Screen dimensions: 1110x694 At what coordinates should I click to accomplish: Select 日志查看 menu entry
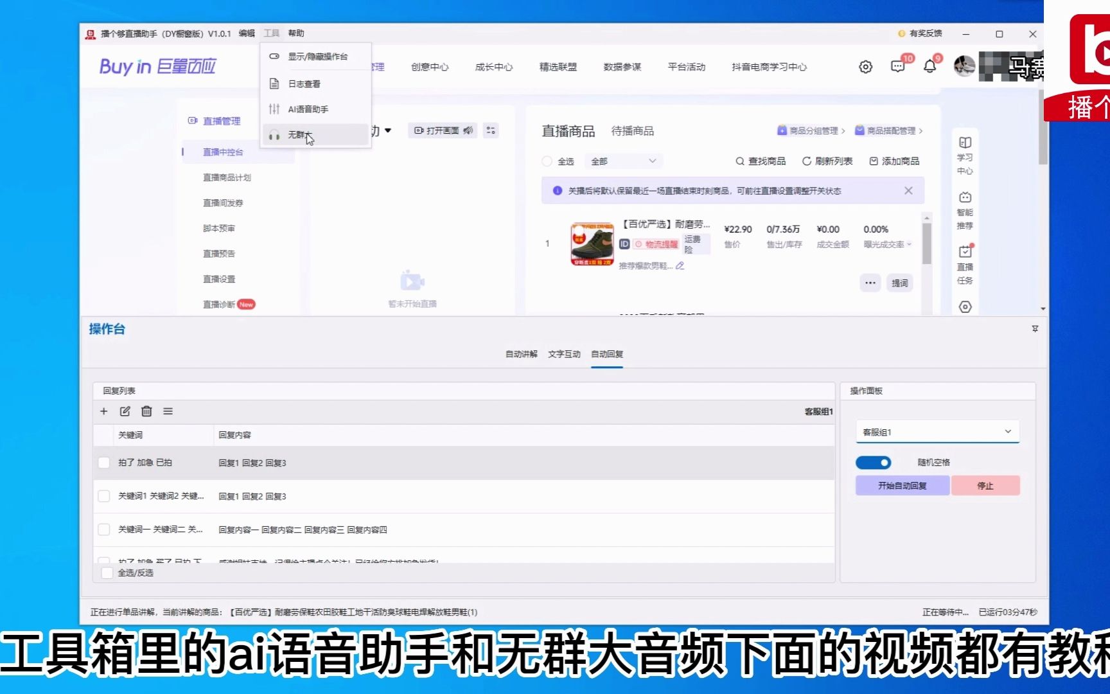click(316, 84)
